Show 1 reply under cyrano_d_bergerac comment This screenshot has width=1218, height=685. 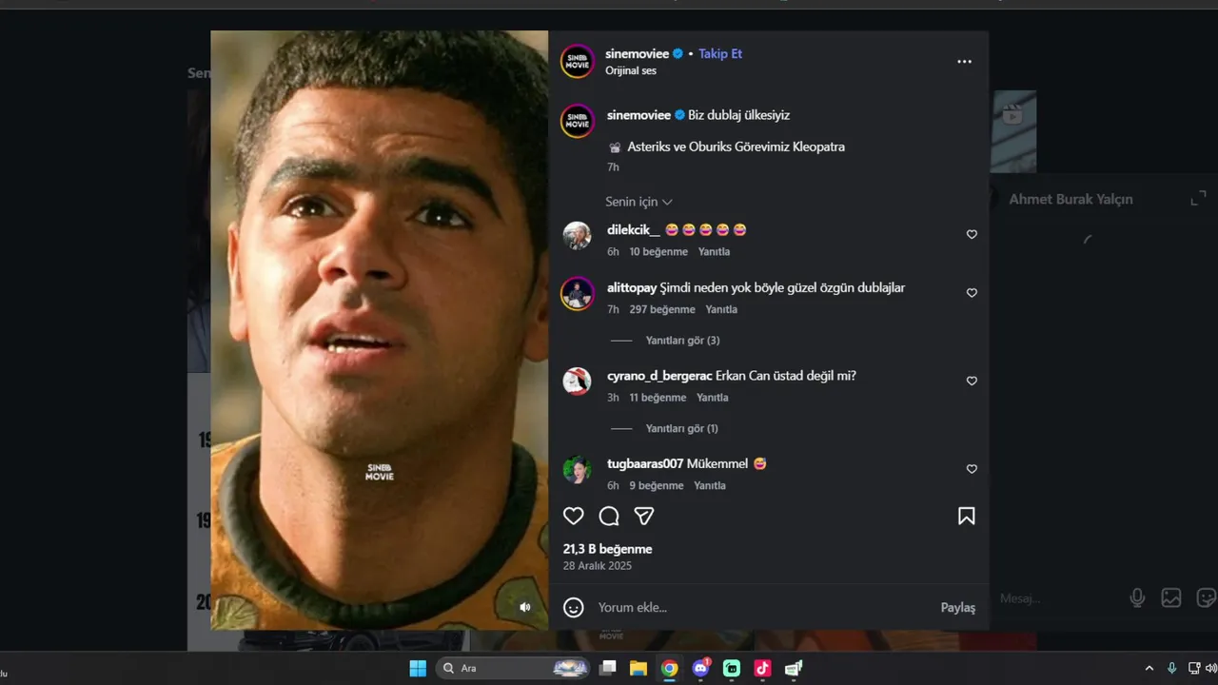click(681, 428)
